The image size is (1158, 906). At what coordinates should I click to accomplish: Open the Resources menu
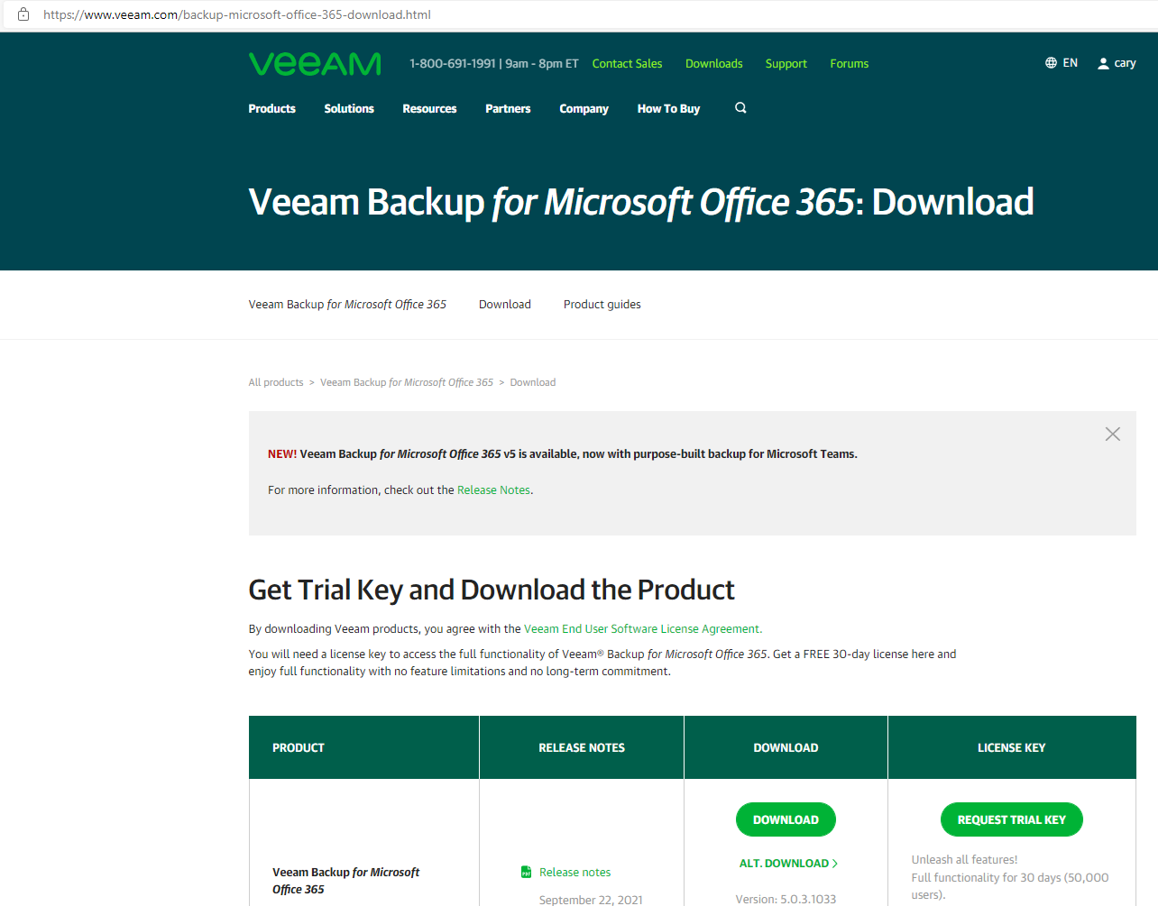pyautogui.click(x=429, y=109)
